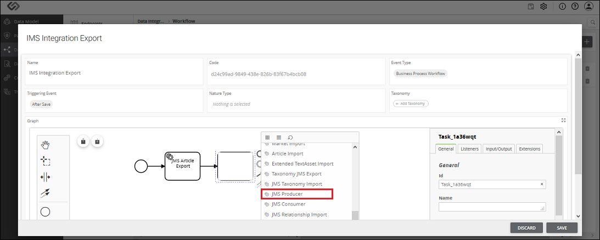The width and height of the screenshot is (600, 240).
Task: Choose the create/remove space tool
Action: (x=46, y=178)
